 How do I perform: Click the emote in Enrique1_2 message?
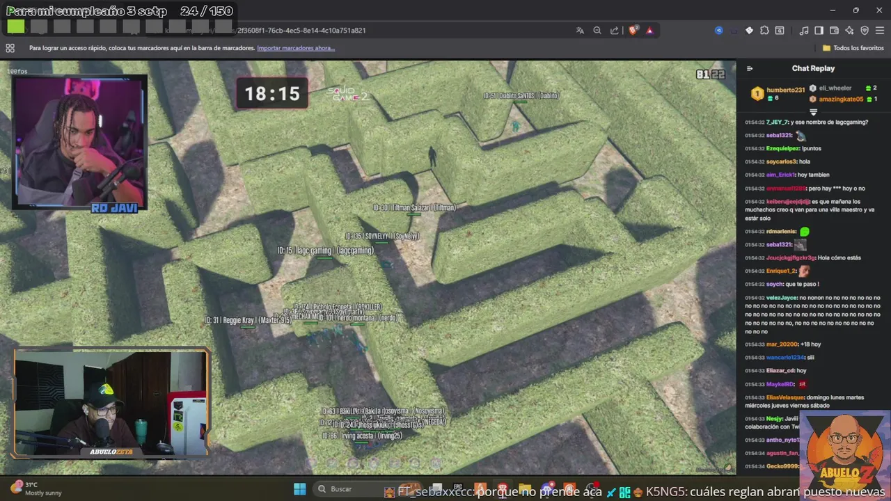click(x=804, y=271)
